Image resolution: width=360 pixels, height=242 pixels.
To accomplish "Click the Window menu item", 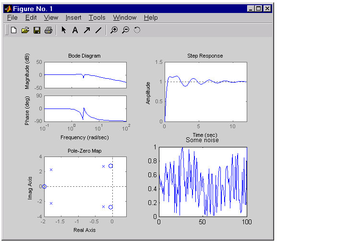I will tap(125, 18).
